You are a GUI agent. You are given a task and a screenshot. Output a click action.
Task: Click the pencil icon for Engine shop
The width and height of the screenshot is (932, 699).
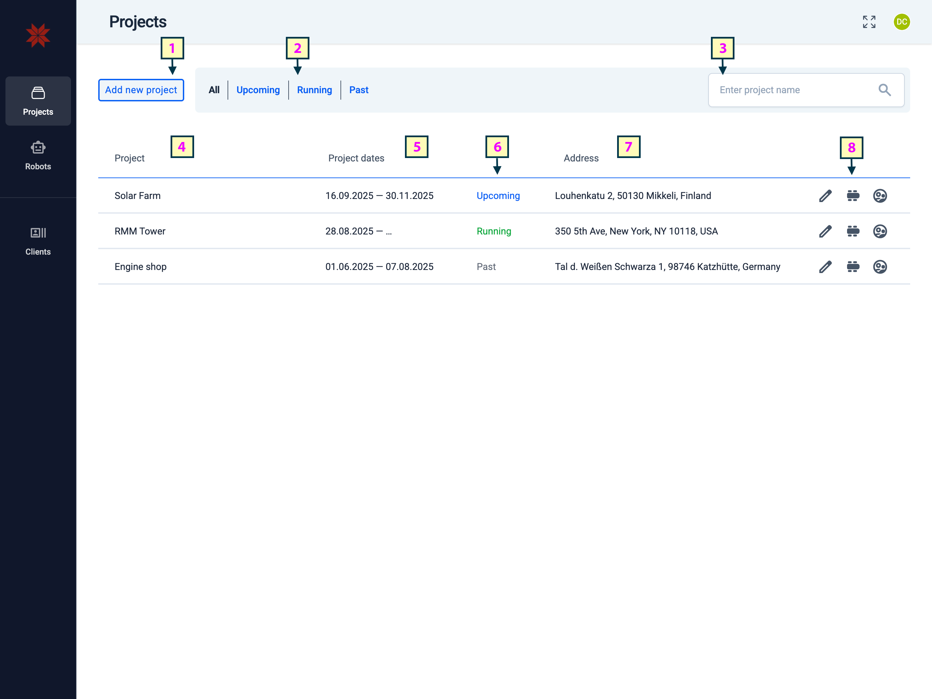pyautogui.click(x=825, y=267)
